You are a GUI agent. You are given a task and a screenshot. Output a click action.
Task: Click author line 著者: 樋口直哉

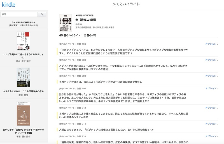24,136
